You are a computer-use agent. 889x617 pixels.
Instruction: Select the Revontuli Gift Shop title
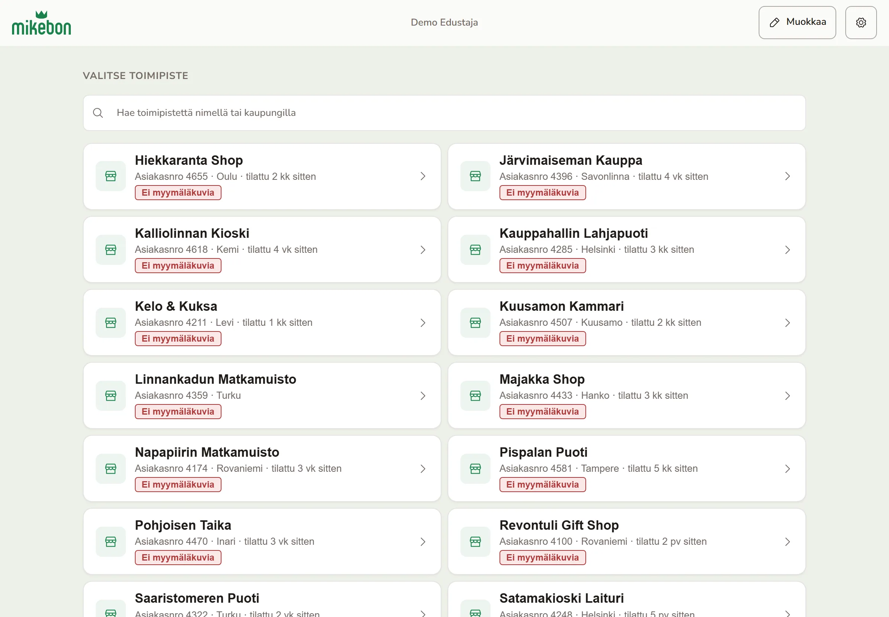coord(559,525)
